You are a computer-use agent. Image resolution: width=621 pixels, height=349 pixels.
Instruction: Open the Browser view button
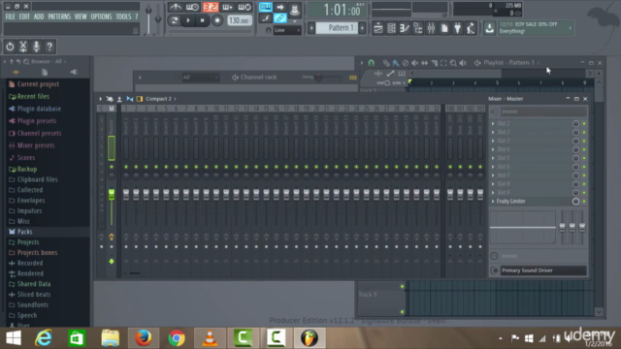point(418,28)
